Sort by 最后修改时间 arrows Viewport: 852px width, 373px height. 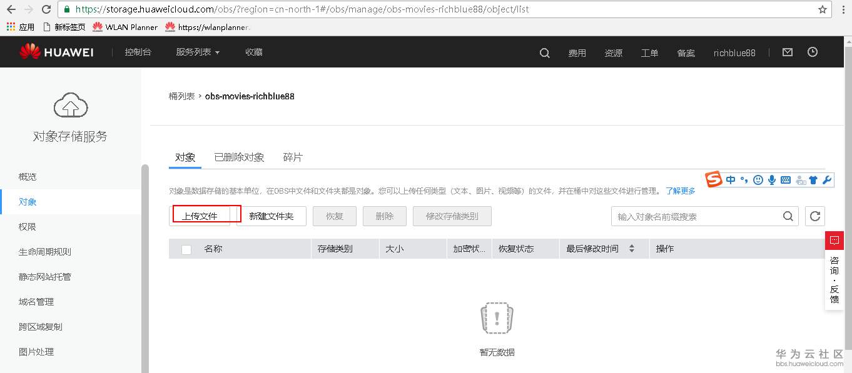pos(632,249)
